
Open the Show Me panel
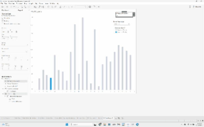pyautogui.click(x=197, y=7)
